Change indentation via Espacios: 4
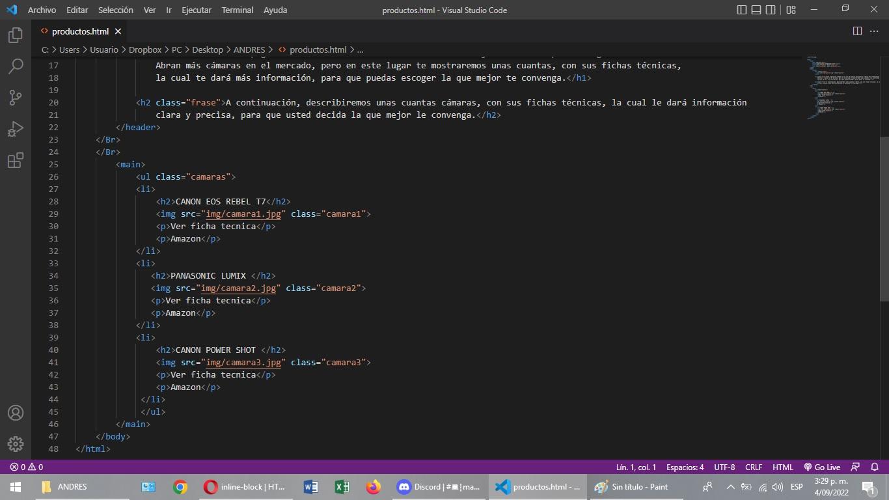This screenshot has height=500, width=889. click(x=685, y=467)
